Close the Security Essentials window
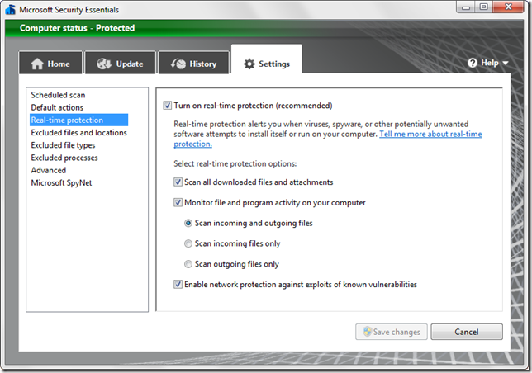Viewport: 532px width, 373px height. coord(508,7)
